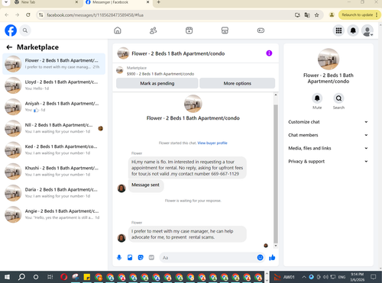Open site information icon in address bar

pyautogui.click(x=40, y=15)
